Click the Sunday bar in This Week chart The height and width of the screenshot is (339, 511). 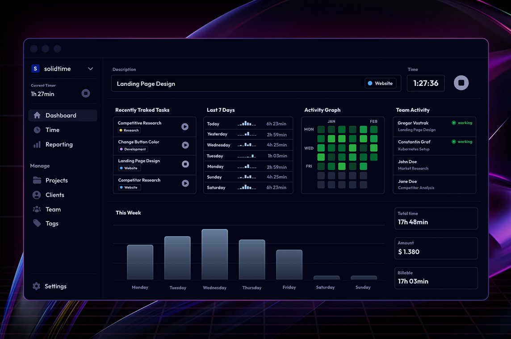(364, 278)
